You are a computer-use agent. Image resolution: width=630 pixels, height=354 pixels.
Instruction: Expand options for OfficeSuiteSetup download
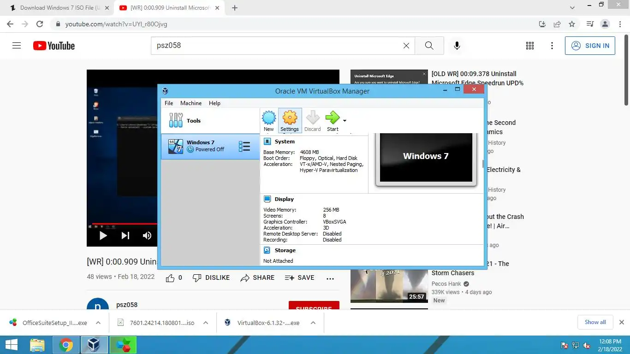(x=98, y=323)
